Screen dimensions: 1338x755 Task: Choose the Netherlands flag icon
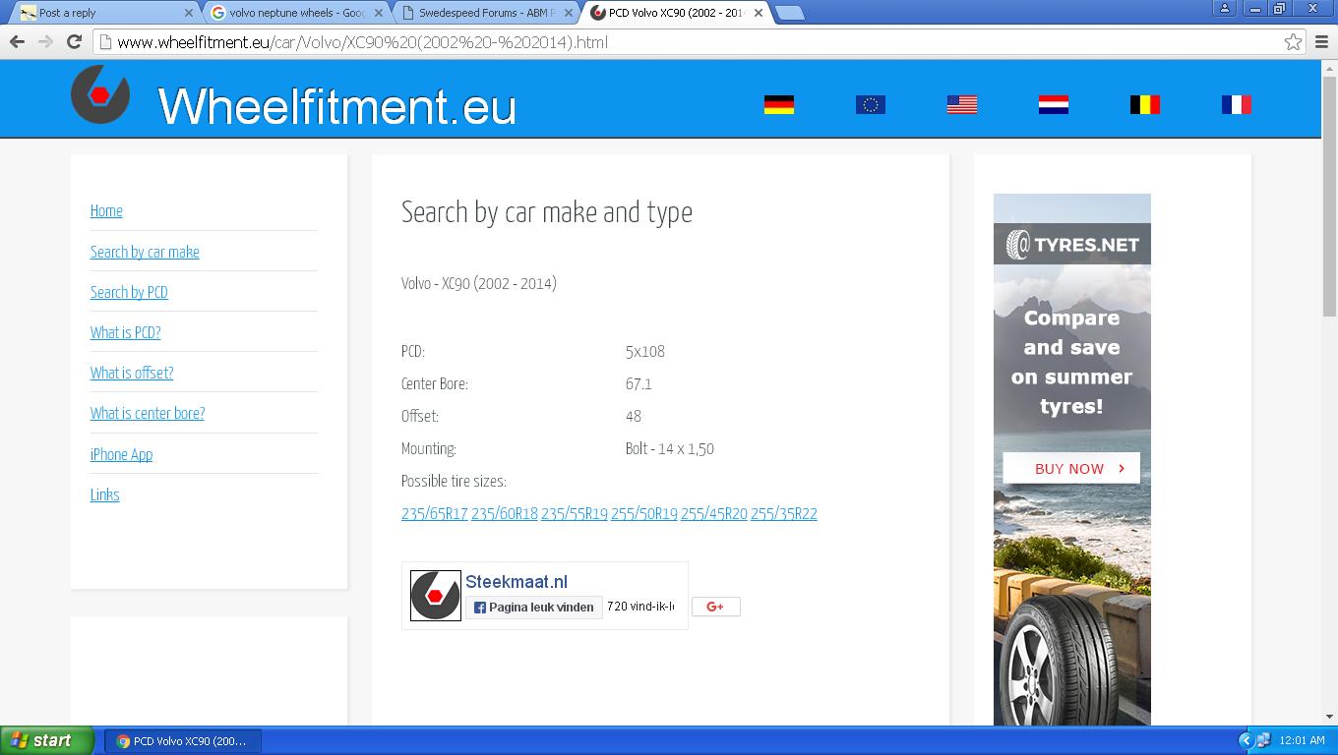coord(1053,104)
